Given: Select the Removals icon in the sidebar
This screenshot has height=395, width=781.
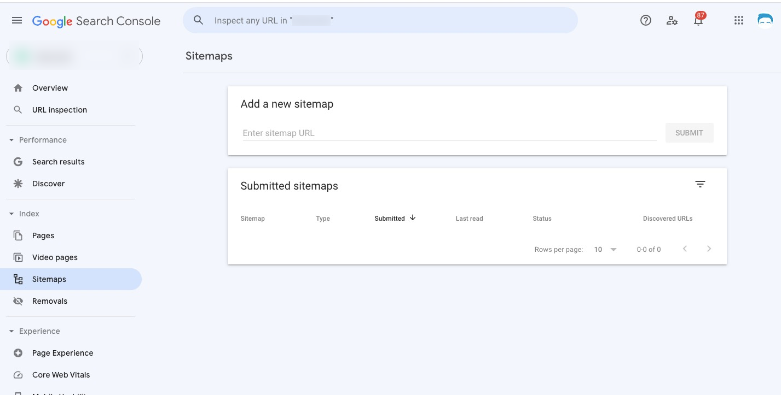Looking at the screenshot, I should [18, 300].
